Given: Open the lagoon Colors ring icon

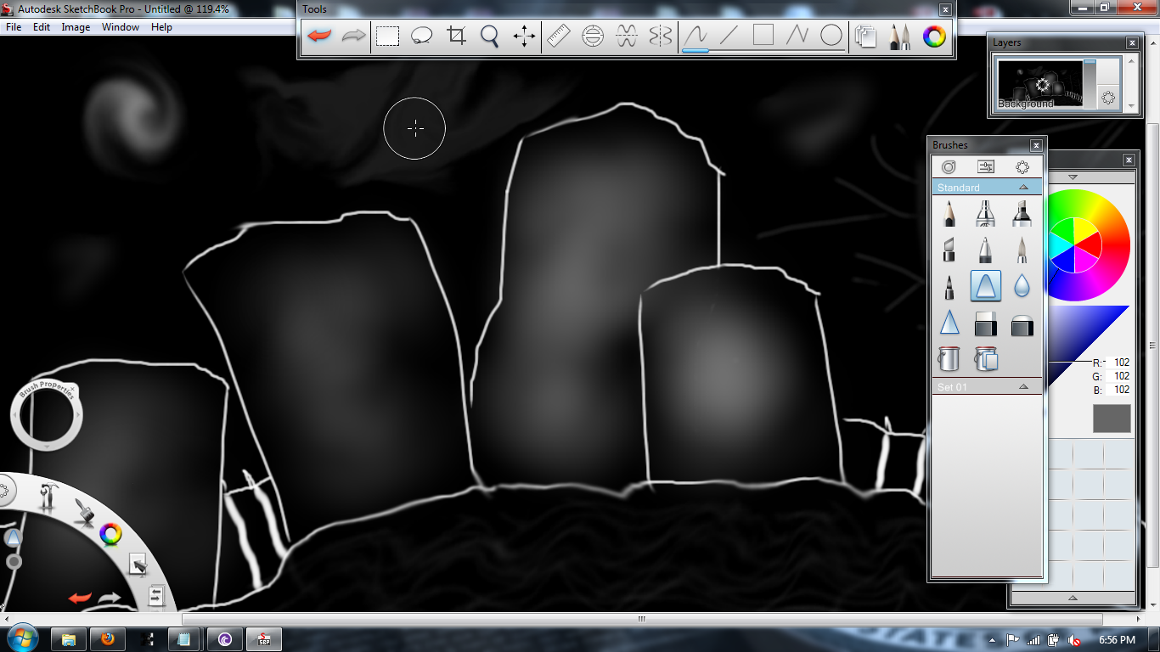Looking at the screenshot, I should coord(110,534).
